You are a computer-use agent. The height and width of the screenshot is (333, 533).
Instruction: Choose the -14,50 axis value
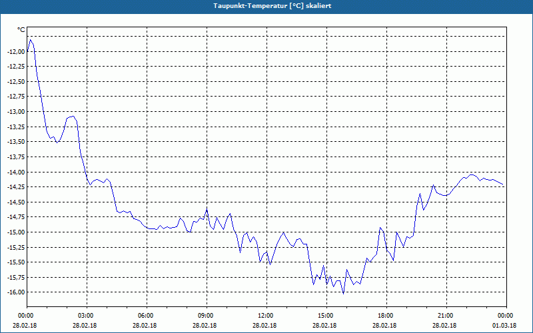[16, 202]
